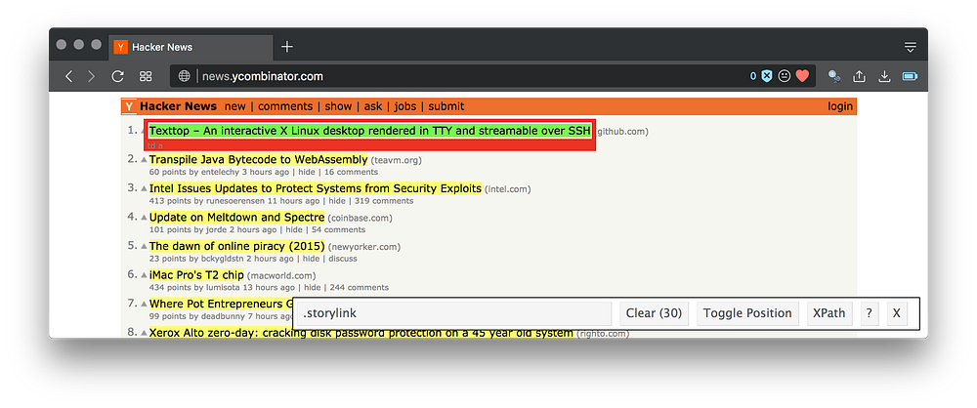Open the show link in header
This screenshot has width=977, height=408.
pos(338,106)
